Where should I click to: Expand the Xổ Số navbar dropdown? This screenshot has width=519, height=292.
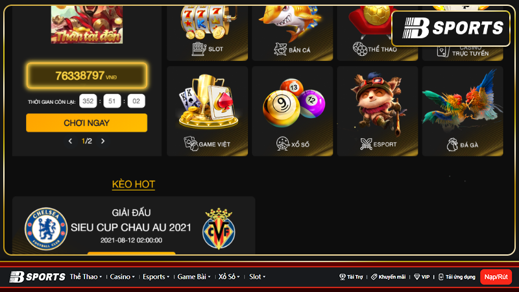[229, 277]
